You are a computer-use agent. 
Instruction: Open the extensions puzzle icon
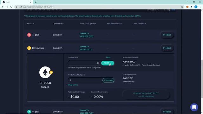pos(192,7)
